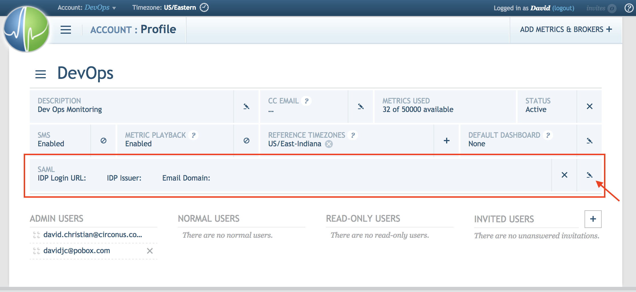Remove the US/East-Indiana reference timezone tag
Screen dimensions: 636x292
329,144
